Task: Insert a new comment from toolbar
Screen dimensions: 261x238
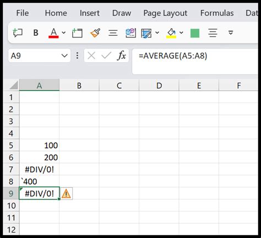Action: 18,33
